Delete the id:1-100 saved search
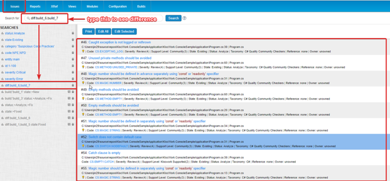The width and height of the screenshot is (390, 181). pos(73,66)
